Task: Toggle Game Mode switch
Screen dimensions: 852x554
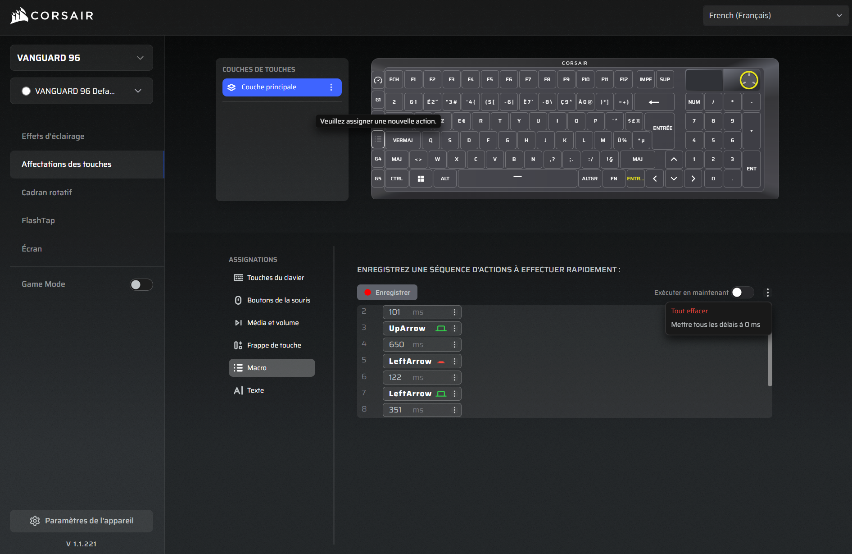Action: [x=141, y=284]
